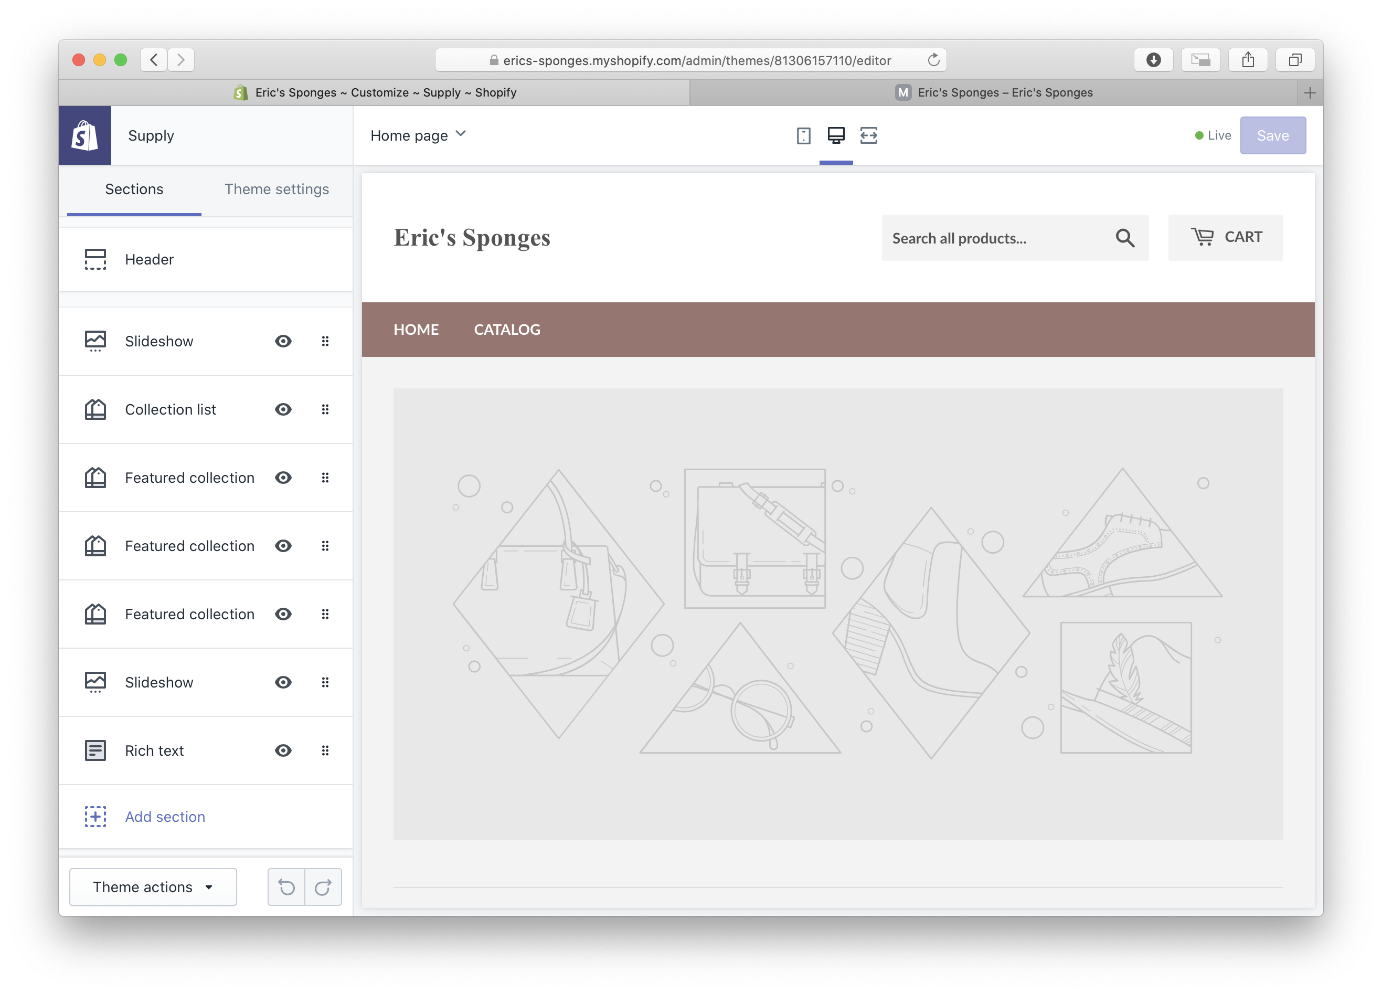Click the search magnifier icon in preview
The width and height of the screenshot is (1382, 994).
[x=1124, y=238]
